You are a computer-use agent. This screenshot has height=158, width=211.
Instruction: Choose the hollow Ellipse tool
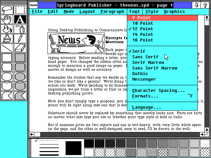[x=7, y=77]
